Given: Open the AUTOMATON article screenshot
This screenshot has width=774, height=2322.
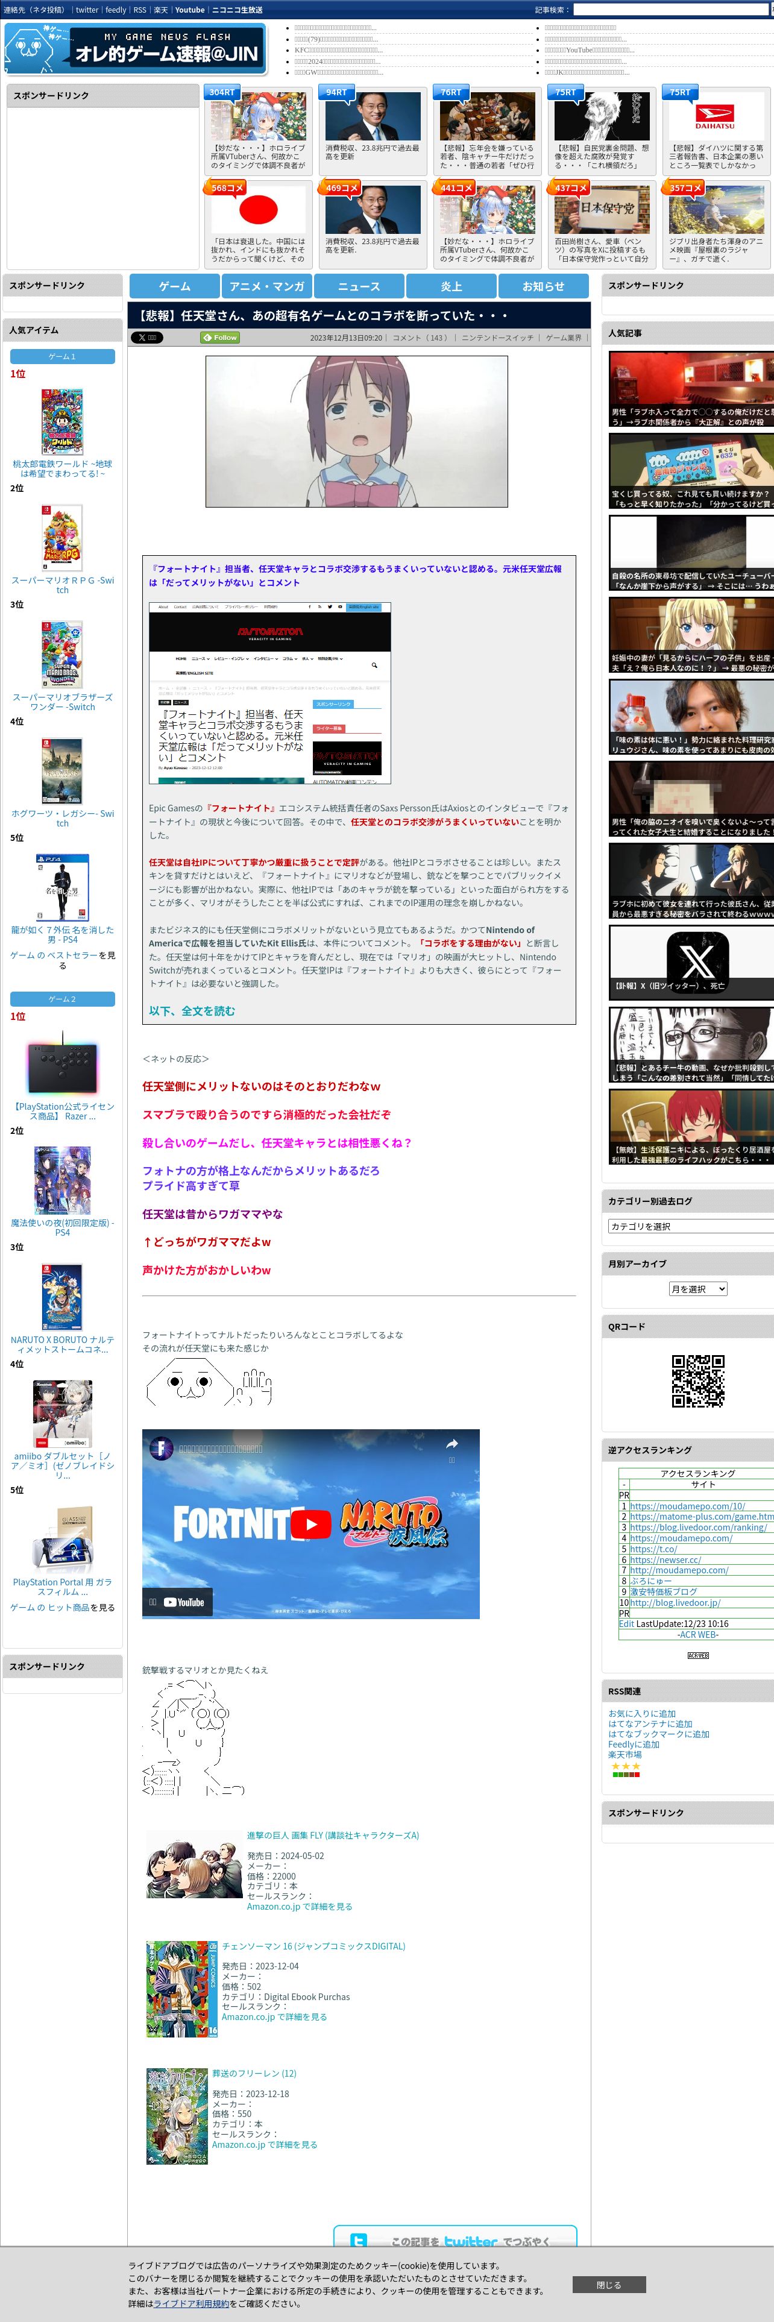Looking at the screenshot, I should pyautogui.click(x=270, y=693).
